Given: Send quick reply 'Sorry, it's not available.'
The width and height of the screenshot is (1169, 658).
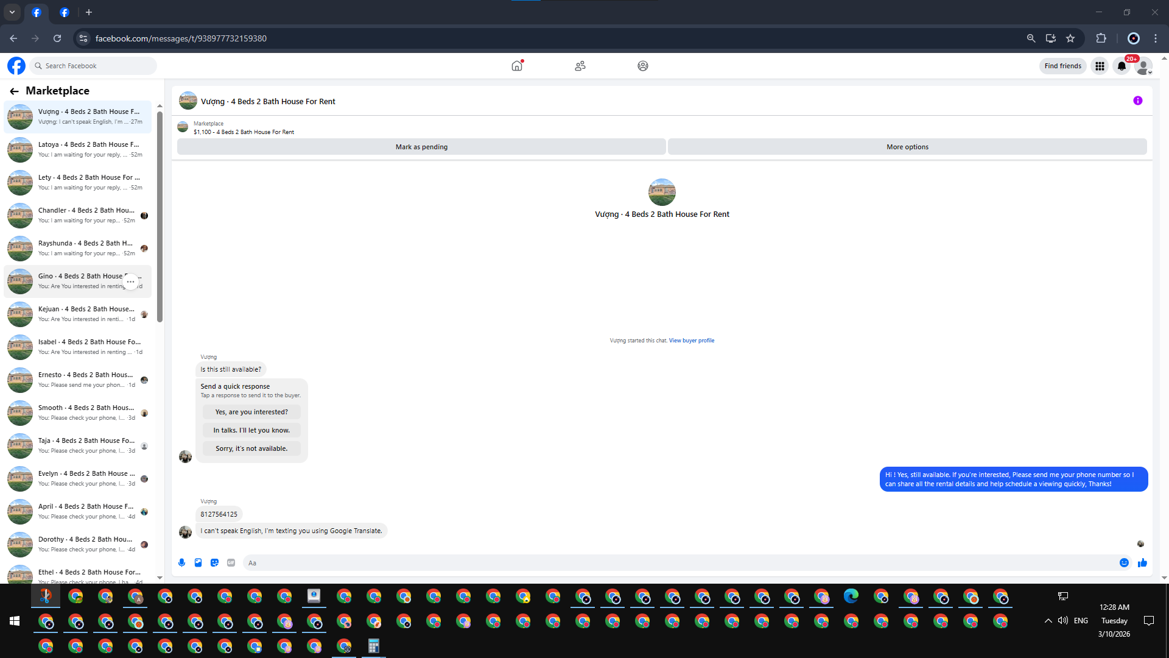Looking at the screenshot, I should (251, 448).
